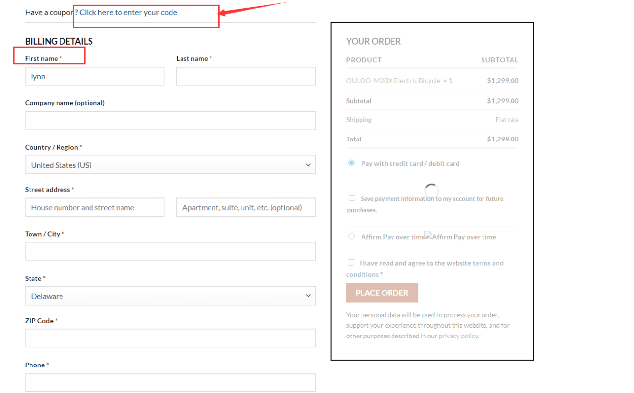Click the State dropdown chevron arrow
634x393 pixels.
(x=308, y=296)
